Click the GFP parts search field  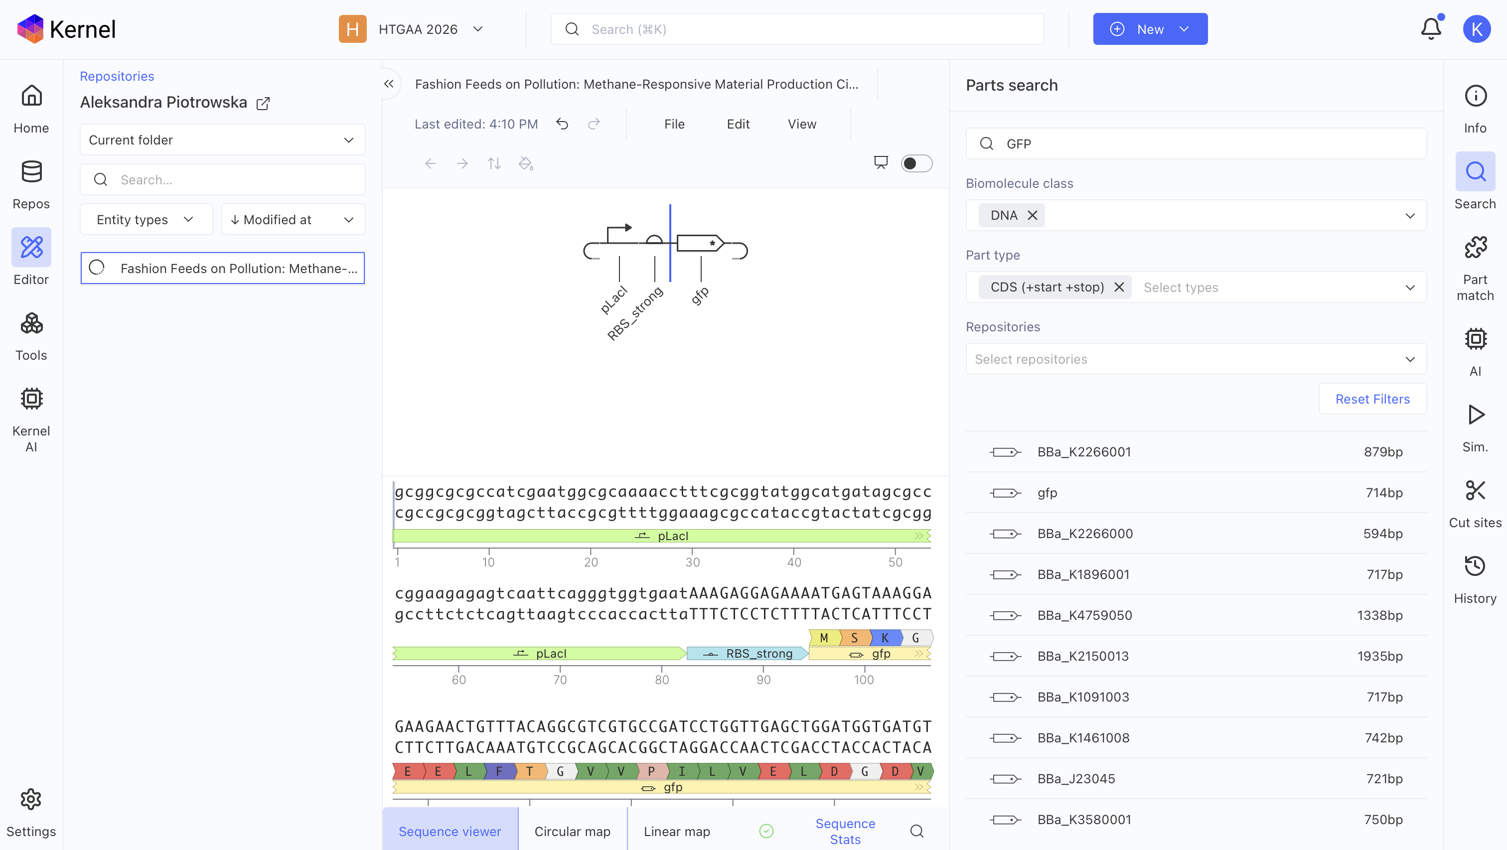tap(1196, 144)
